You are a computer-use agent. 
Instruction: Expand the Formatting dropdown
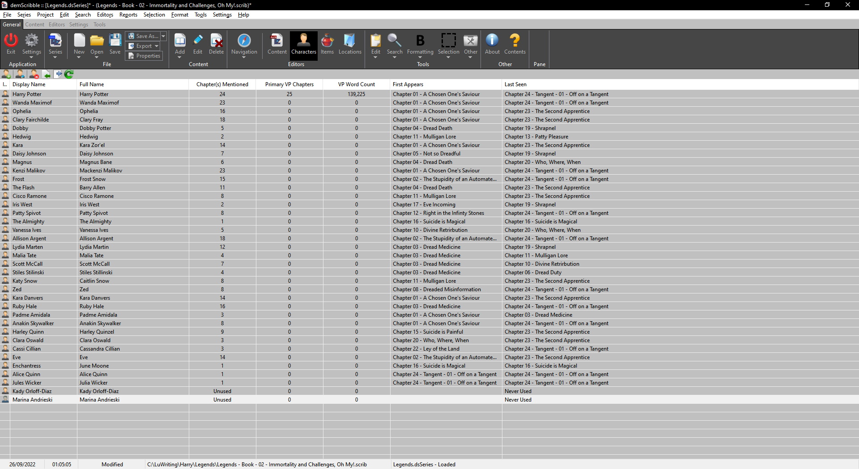coord(420,57)
